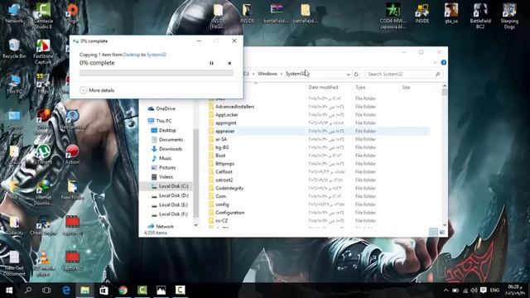Select Local Disk (E:) in navigation pane
530x298 pixels.
click(173, 204)
